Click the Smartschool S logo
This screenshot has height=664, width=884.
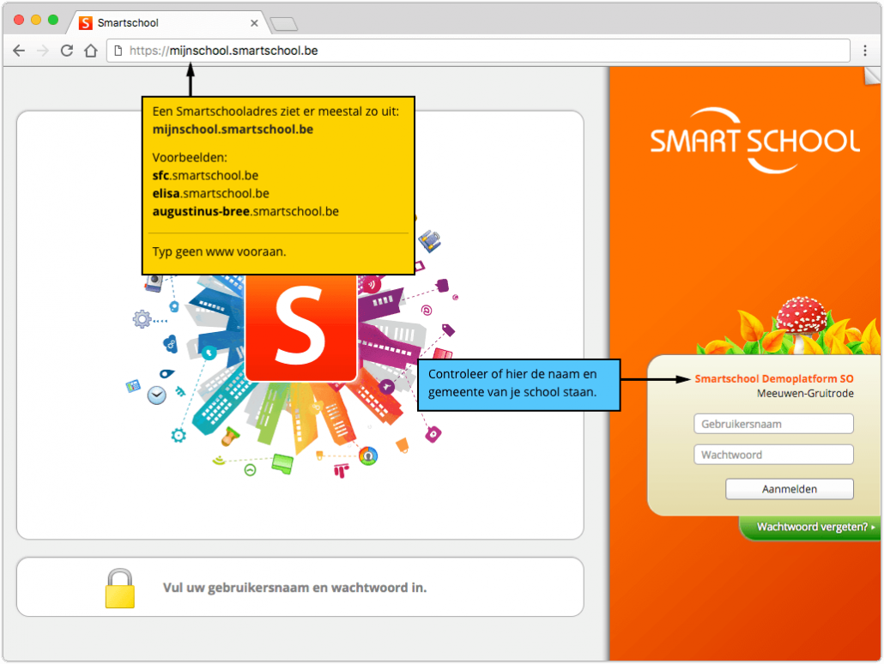[300, 327]
